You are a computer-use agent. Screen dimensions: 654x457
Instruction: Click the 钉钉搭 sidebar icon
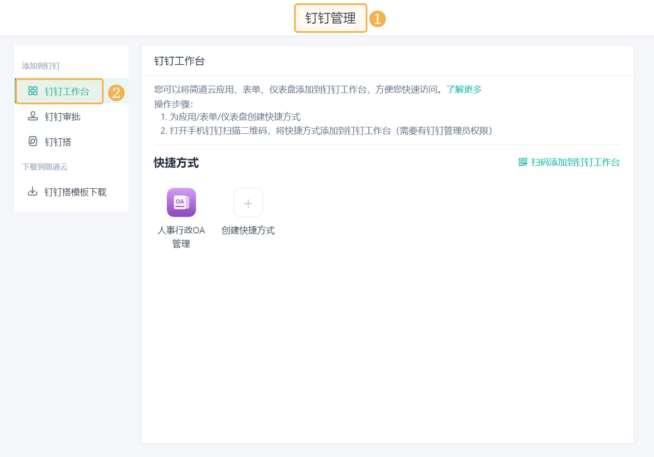pyautogui.click(x=33, y=141)
